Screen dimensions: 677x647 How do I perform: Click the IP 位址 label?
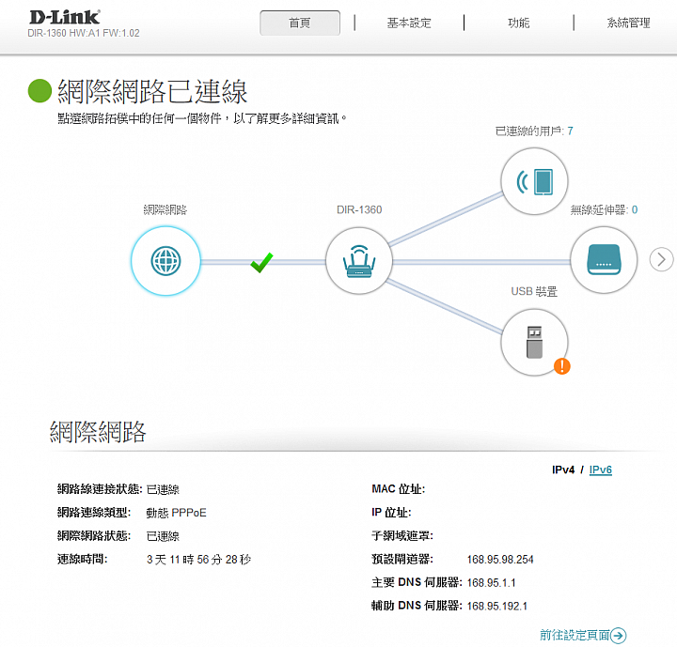[391, 513]
